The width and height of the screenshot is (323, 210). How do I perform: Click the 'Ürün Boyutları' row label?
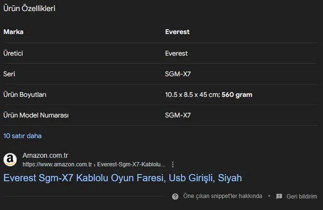pos(25,94)
